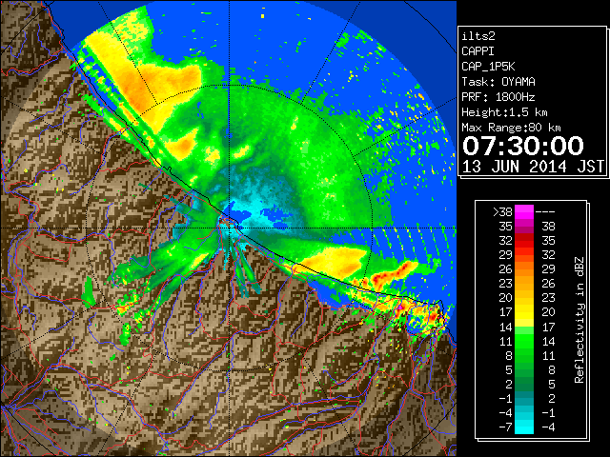This screenshot has width=610, height=457.
Task: Click the 'CAP_1P5K' label
Action: [x=488, y=67]
